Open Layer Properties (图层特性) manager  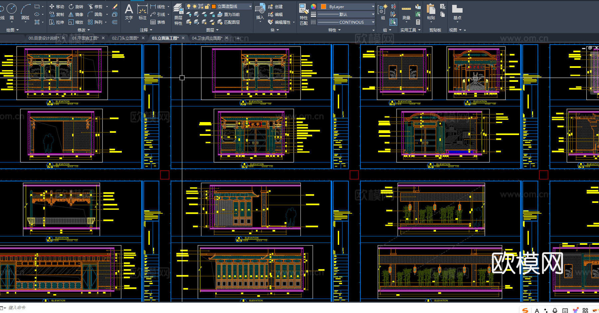tap(178, 14)
